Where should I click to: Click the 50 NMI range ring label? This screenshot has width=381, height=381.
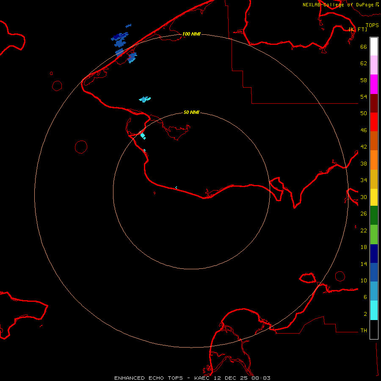click(x=191, y=112)
